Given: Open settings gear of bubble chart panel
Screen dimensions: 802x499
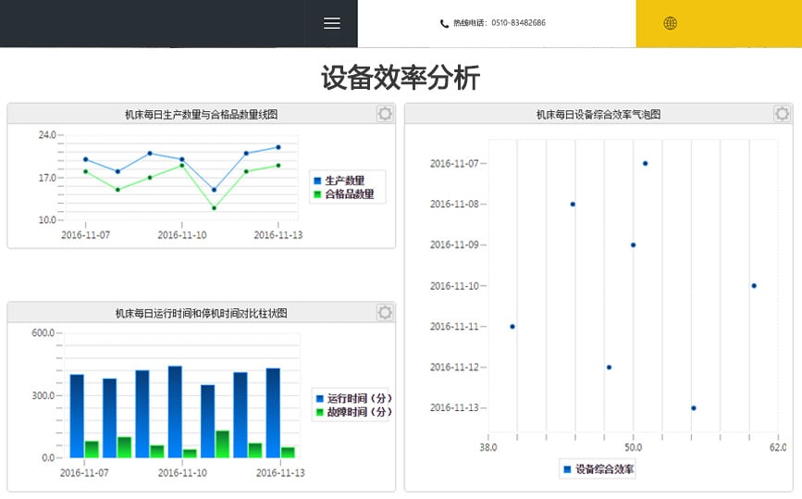Looking at the screenshot, I should 782,114.
